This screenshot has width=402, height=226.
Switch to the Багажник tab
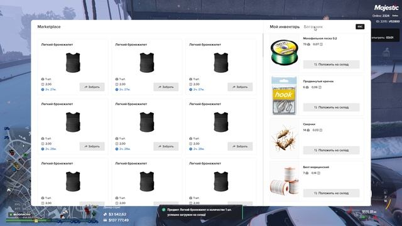[x=313, y=26]
